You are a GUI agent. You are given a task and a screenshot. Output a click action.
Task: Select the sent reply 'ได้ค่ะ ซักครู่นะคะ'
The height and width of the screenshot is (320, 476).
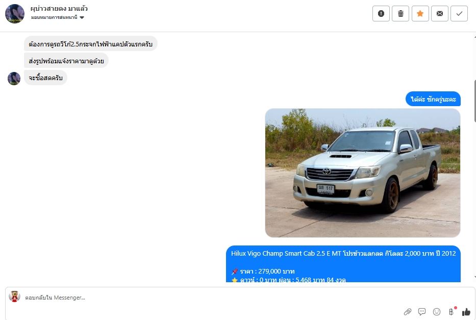(x=433, y=99)
